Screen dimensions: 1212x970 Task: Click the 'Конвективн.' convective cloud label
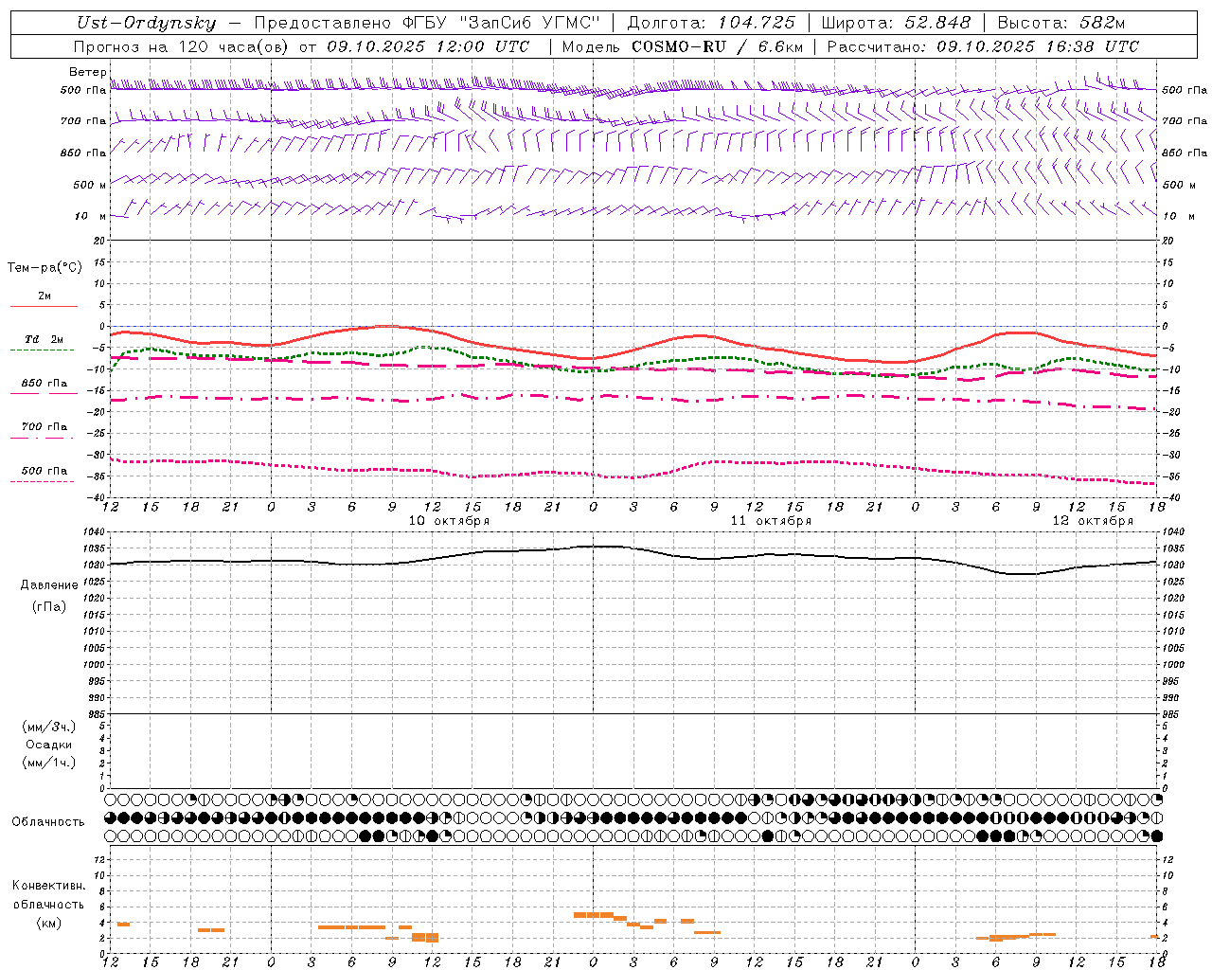[x=49, y=886]
